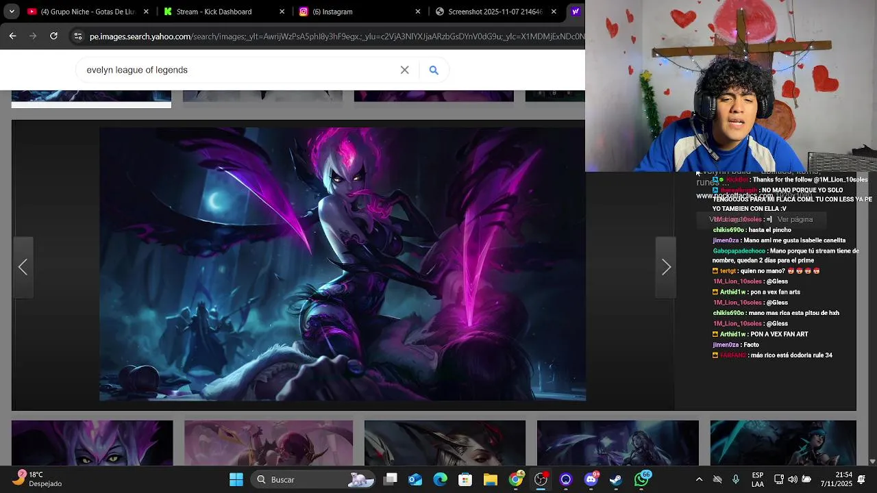Click the address bar URL
Screen dimensions: 877x493
tap(336, 36)
